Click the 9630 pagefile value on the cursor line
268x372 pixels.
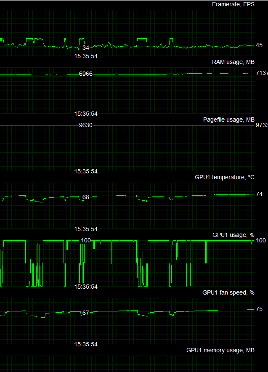coord(86,125)
